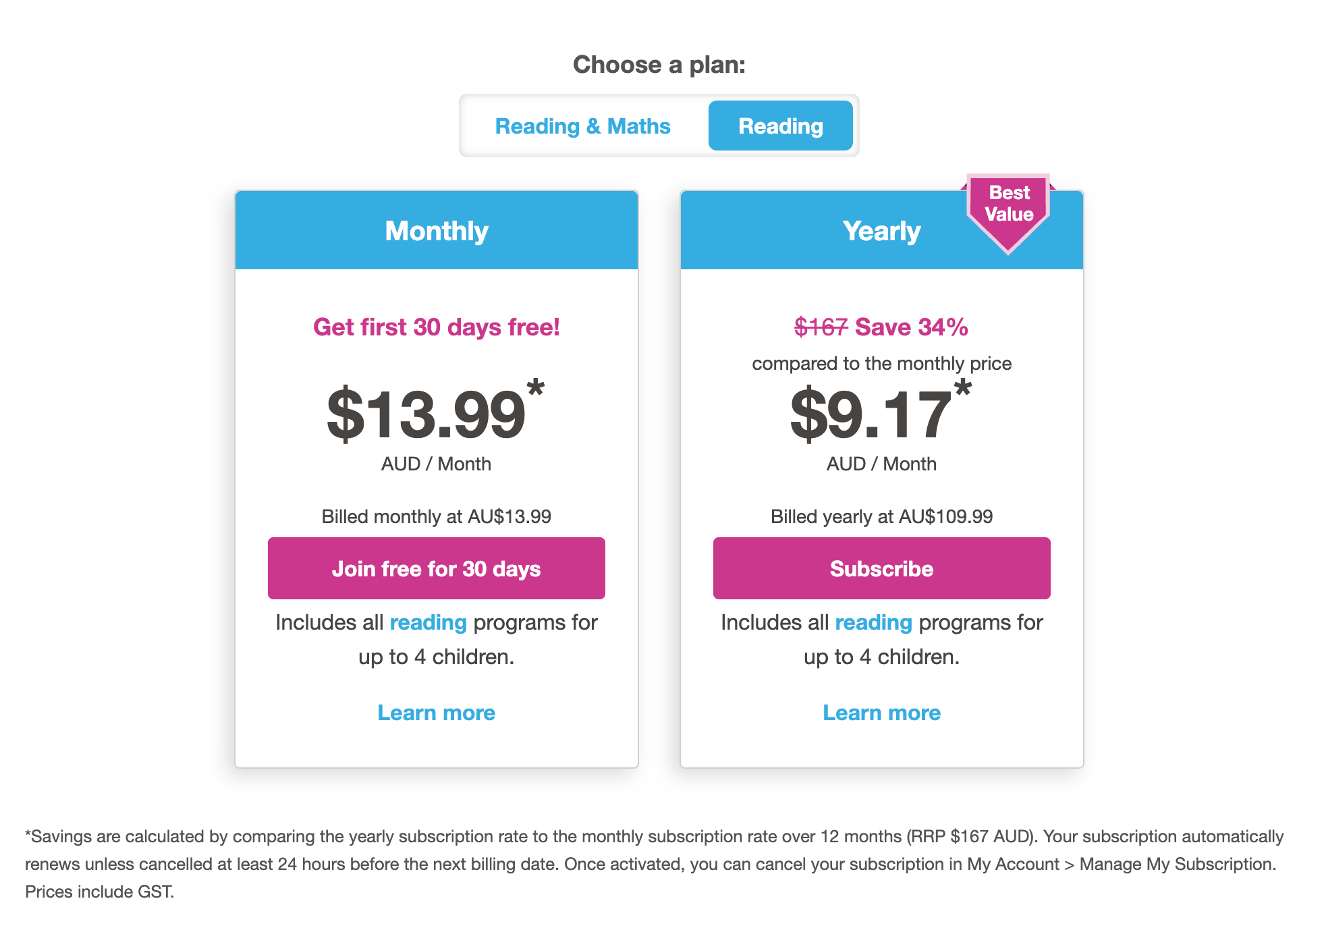Click the asterisk beside the $13.99 price
The height and width of the screenshot is (930, 1324).
(x=536, y=389)
